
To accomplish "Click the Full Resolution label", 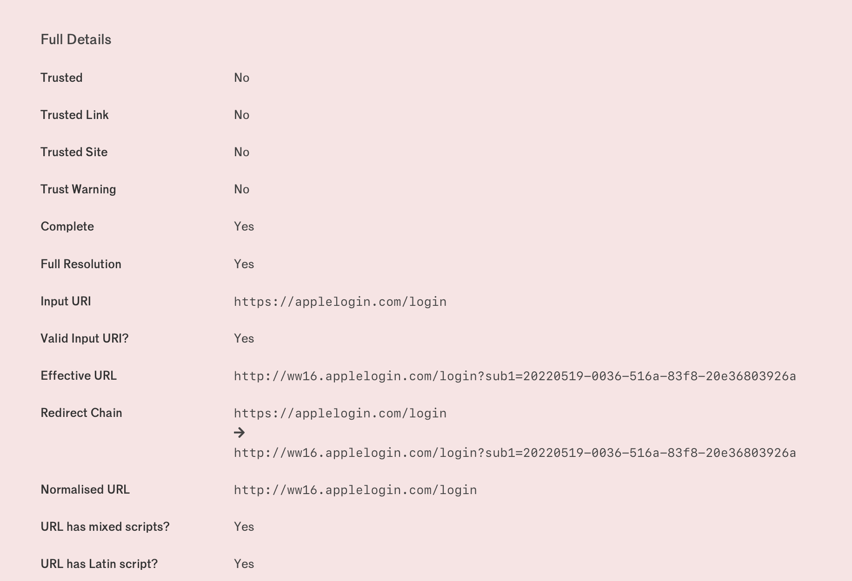I will [x=81, y=264].
